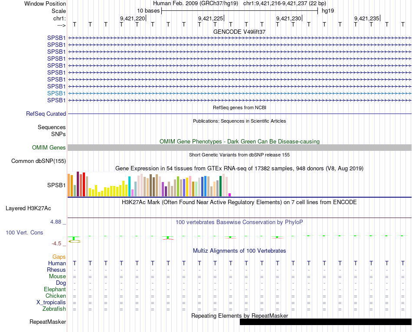This screenshot has width=412, height=332.
Task: Click the Scale label
Action: click(59, 11)
